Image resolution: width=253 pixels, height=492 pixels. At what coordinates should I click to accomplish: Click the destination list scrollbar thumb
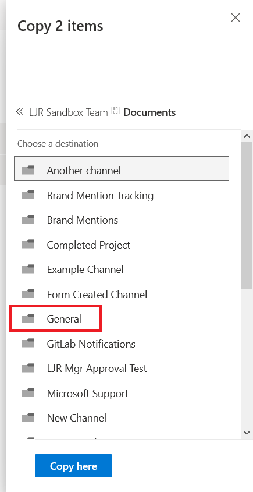[247, 215]
